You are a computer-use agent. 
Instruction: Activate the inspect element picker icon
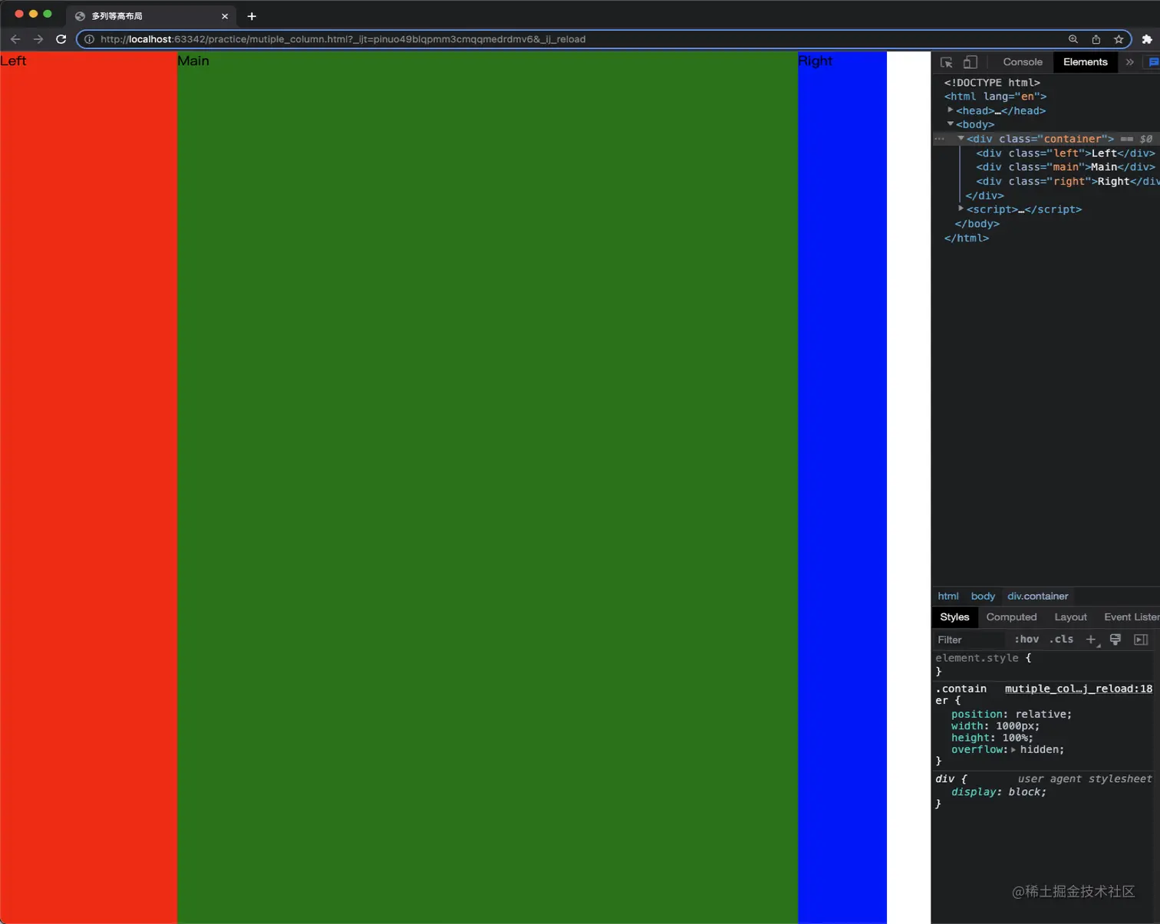click(947, 62)
